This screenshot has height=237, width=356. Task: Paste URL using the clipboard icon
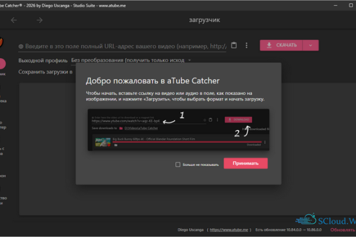[234, 45]
